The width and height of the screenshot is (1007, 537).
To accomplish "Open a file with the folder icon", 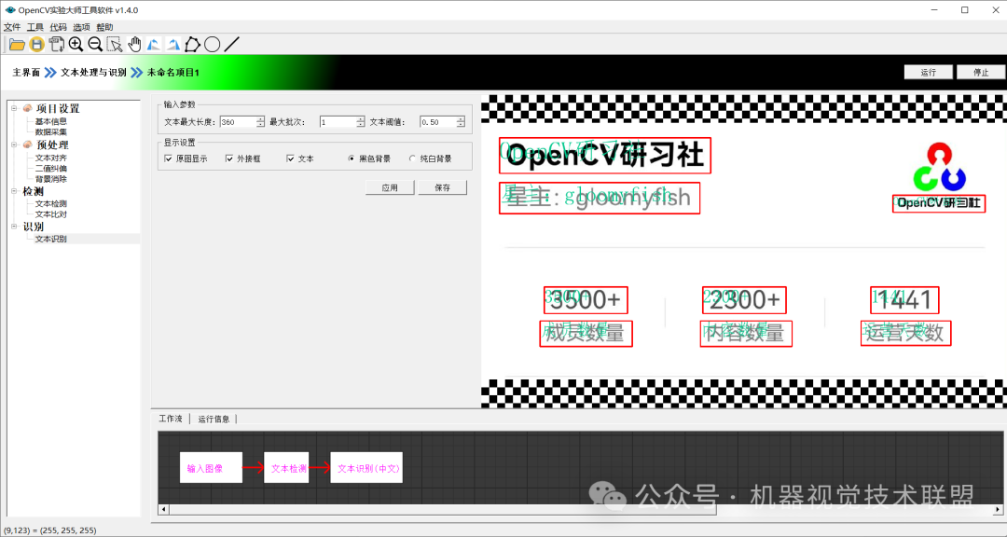I will click(x=17, y=45).
